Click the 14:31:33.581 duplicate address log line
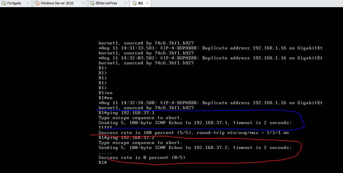This screenshot has width=343, height=173. point(210,48)
